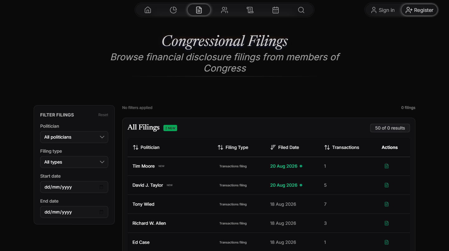This screenshot has width=449, height=251.
Task: View Tony Wied's filing document icon
Action: (387, 204)
